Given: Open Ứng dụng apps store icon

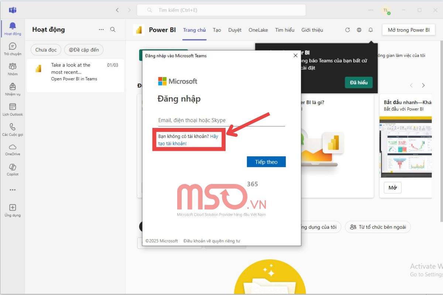Looking at the screenshot, I should pos(13,211).
